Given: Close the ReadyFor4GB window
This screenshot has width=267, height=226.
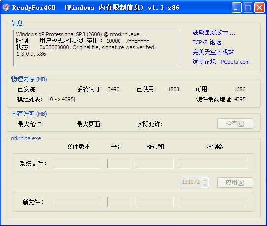Looking at the screenshot, I should pos(259,8).
